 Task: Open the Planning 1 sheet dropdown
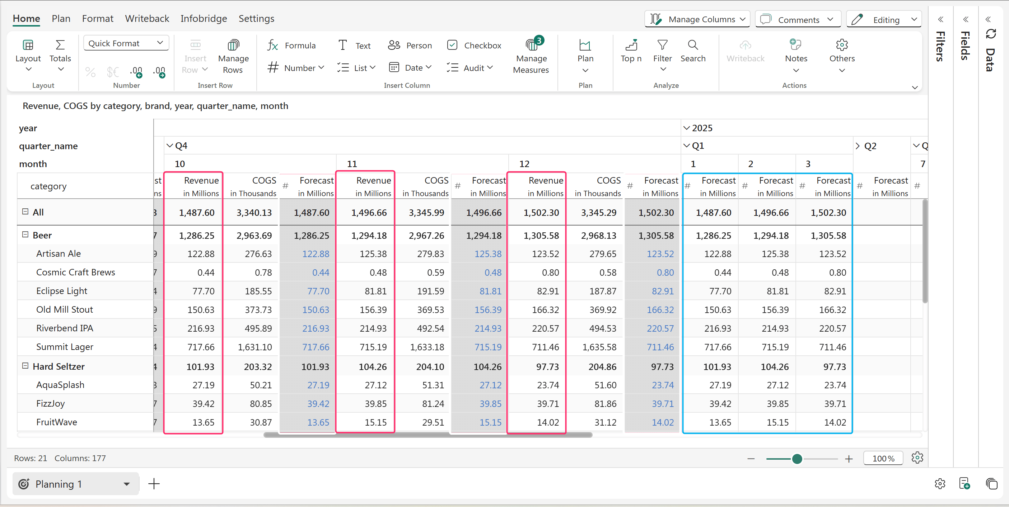click(x=126, y=484)
